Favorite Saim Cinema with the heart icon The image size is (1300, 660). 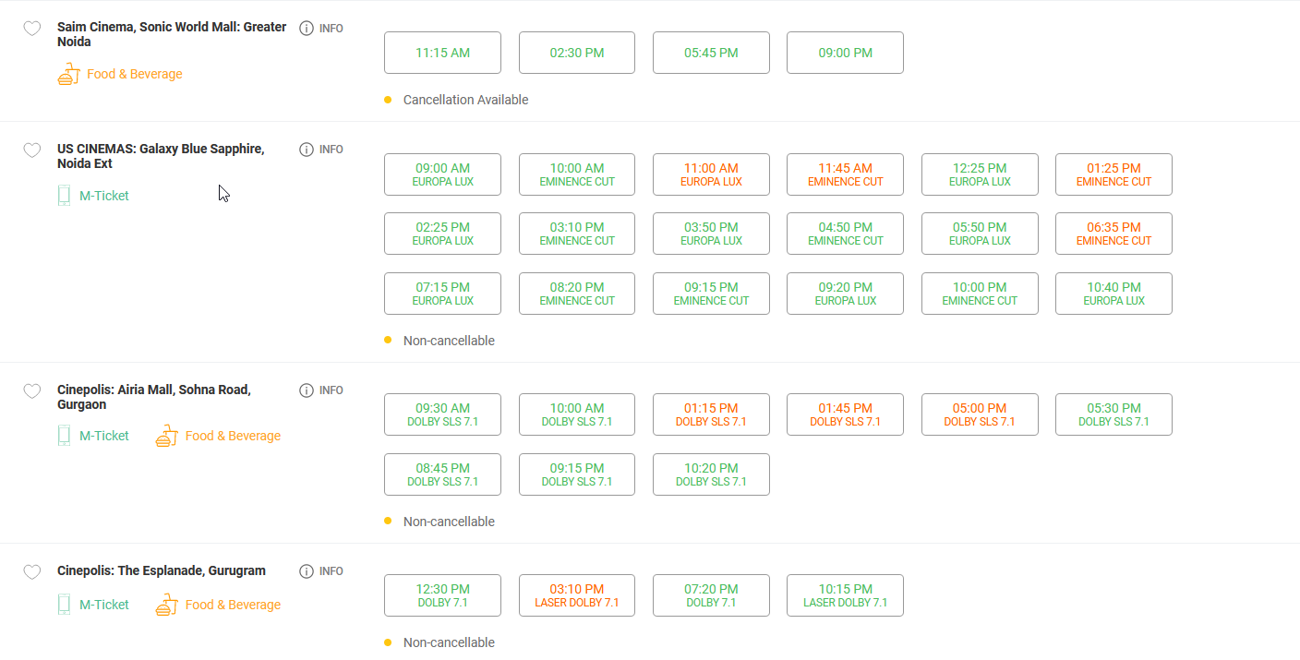[x=31, y=29]
